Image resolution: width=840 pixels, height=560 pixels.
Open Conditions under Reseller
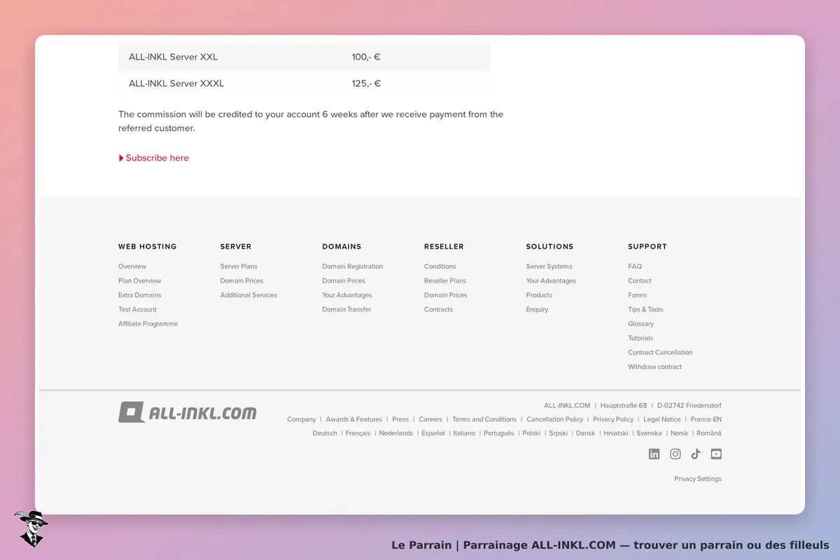click(x=440, y=267)
